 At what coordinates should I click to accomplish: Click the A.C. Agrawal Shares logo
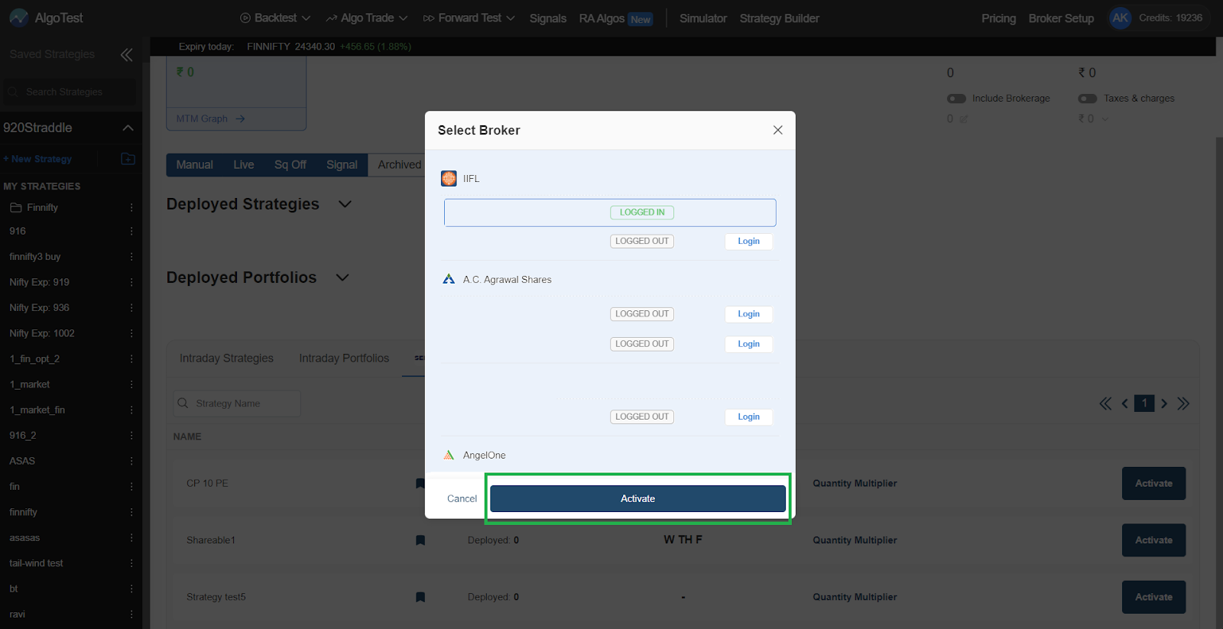click(449, 280)
